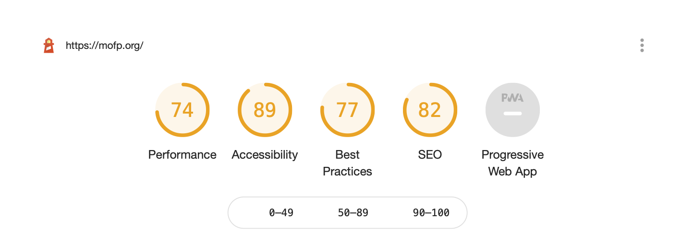Click the white dash in PWA badge

(x=512, y=114)
